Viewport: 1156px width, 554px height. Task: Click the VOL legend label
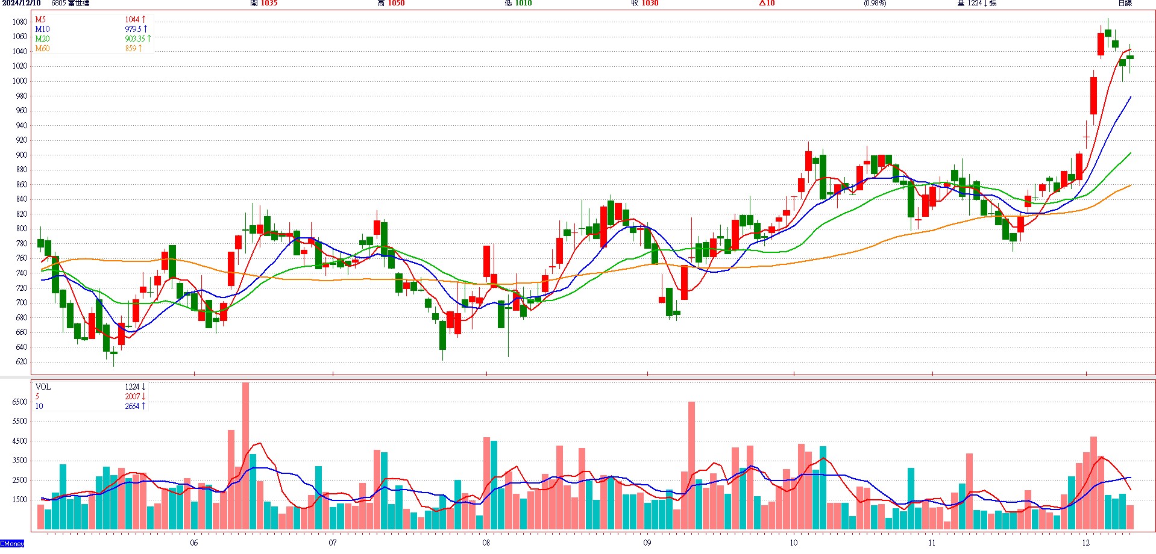pyautogui.click(x=43, y=387)
